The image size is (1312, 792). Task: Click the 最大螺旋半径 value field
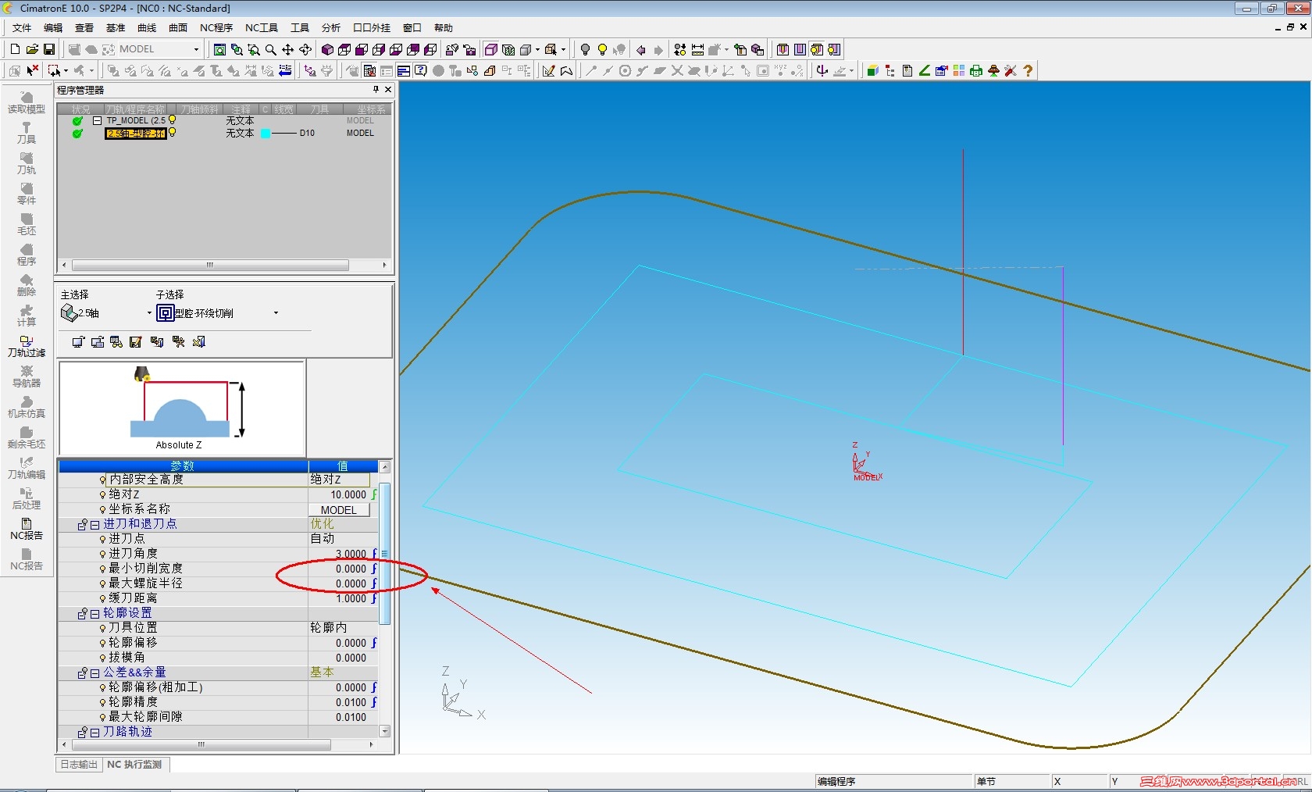(339, 583)
